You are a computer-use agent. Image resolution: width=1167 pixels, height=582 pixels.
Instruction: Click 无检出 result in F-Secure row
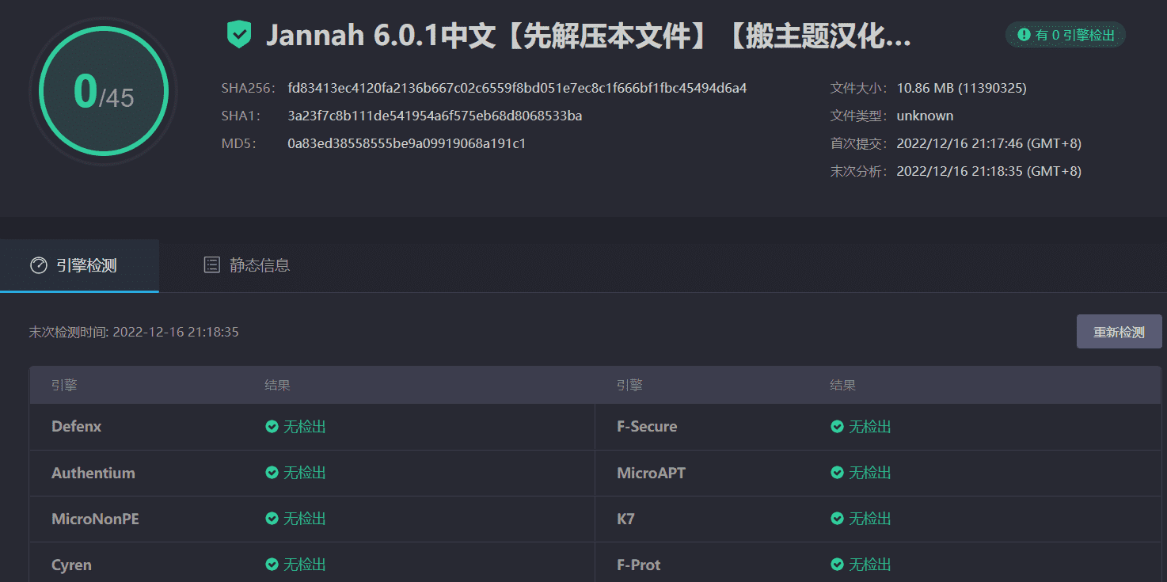[870, 427]
